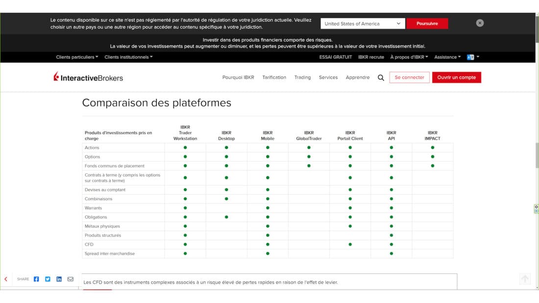Click the scroll-to-top arrow icon

(525, 279)
